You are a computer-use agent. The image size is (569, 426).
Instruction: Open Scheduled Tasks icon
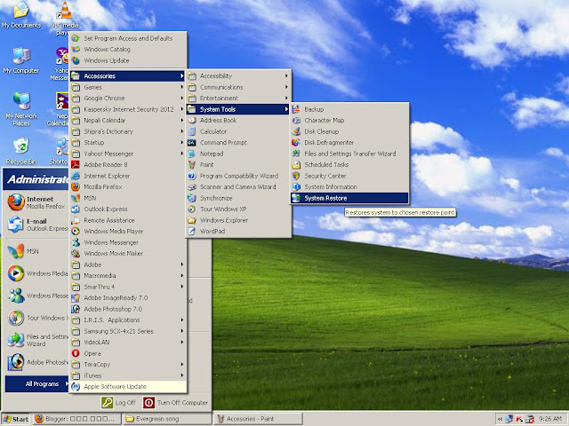coord(296,165)
